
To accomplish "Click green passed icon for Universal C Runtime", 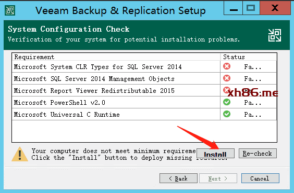I will [227, 114].
